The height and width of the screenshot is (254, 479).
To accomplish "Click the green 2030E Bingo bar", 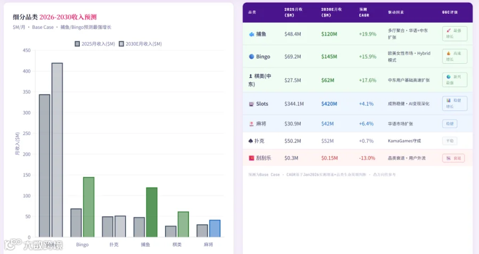I will pyautogui.click(x=88, y=207).
